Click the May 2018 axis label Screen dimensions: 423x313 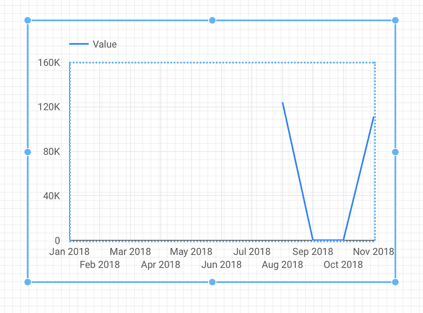191,252
